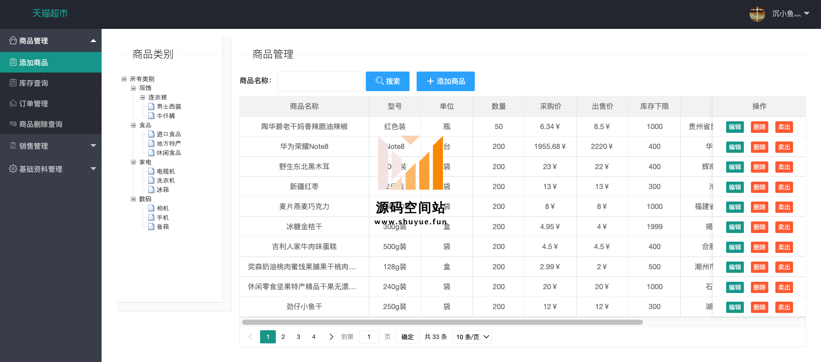The height and width of the screenshot is (362, 821).
Task: Collapse the 连衣裙 tree node
Action: click(142, 97)
